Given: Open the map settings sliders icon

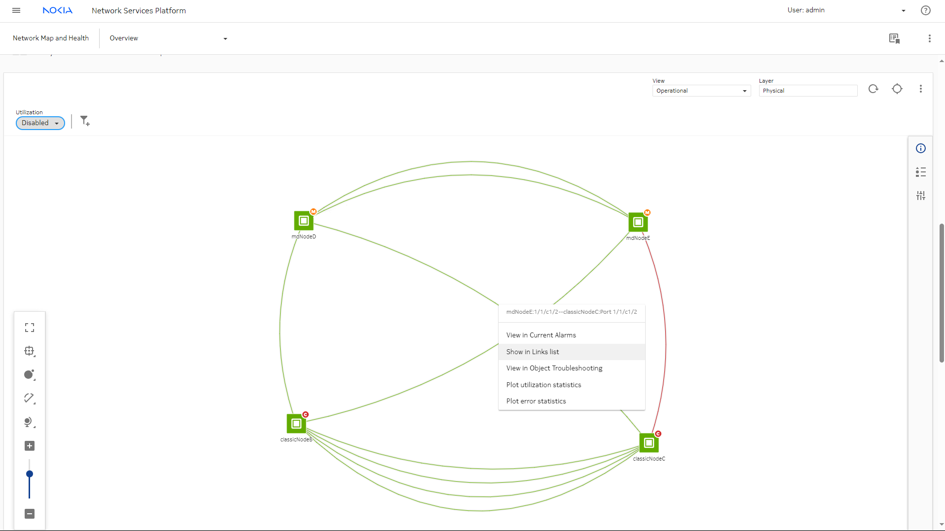Looking at the screenshot, I should [x=920, y=196].
